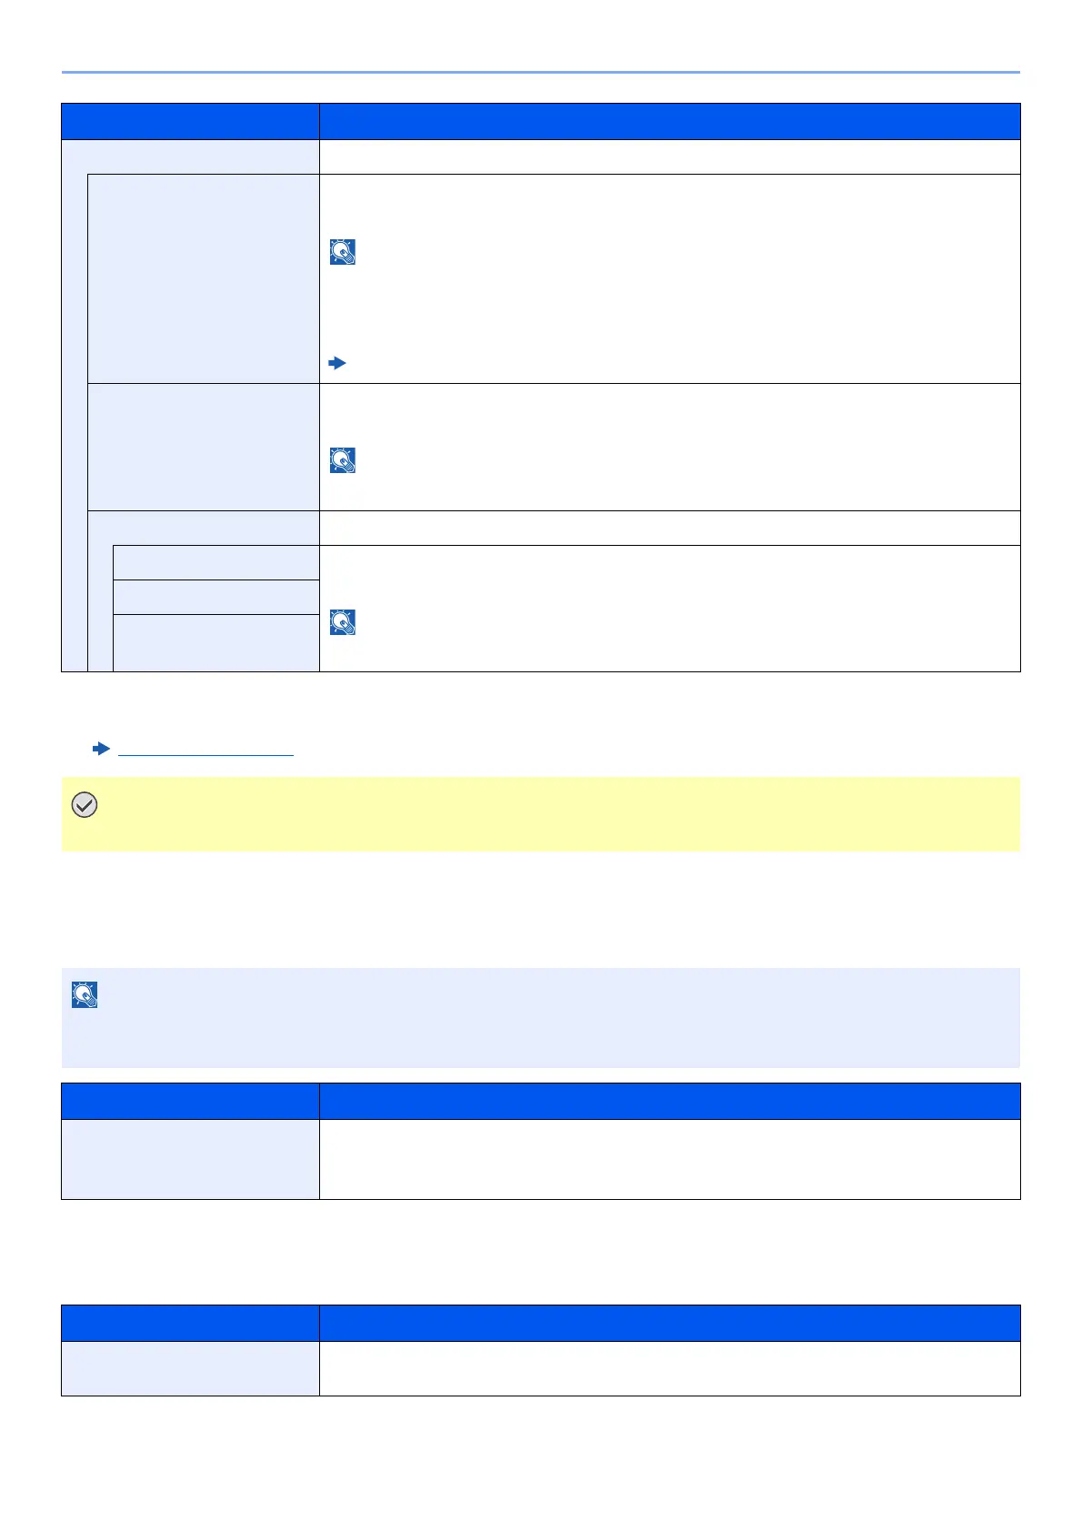Click the blue arrow beside the underlined link
Screen dimensions: 1082x1532
click(102, 749)
